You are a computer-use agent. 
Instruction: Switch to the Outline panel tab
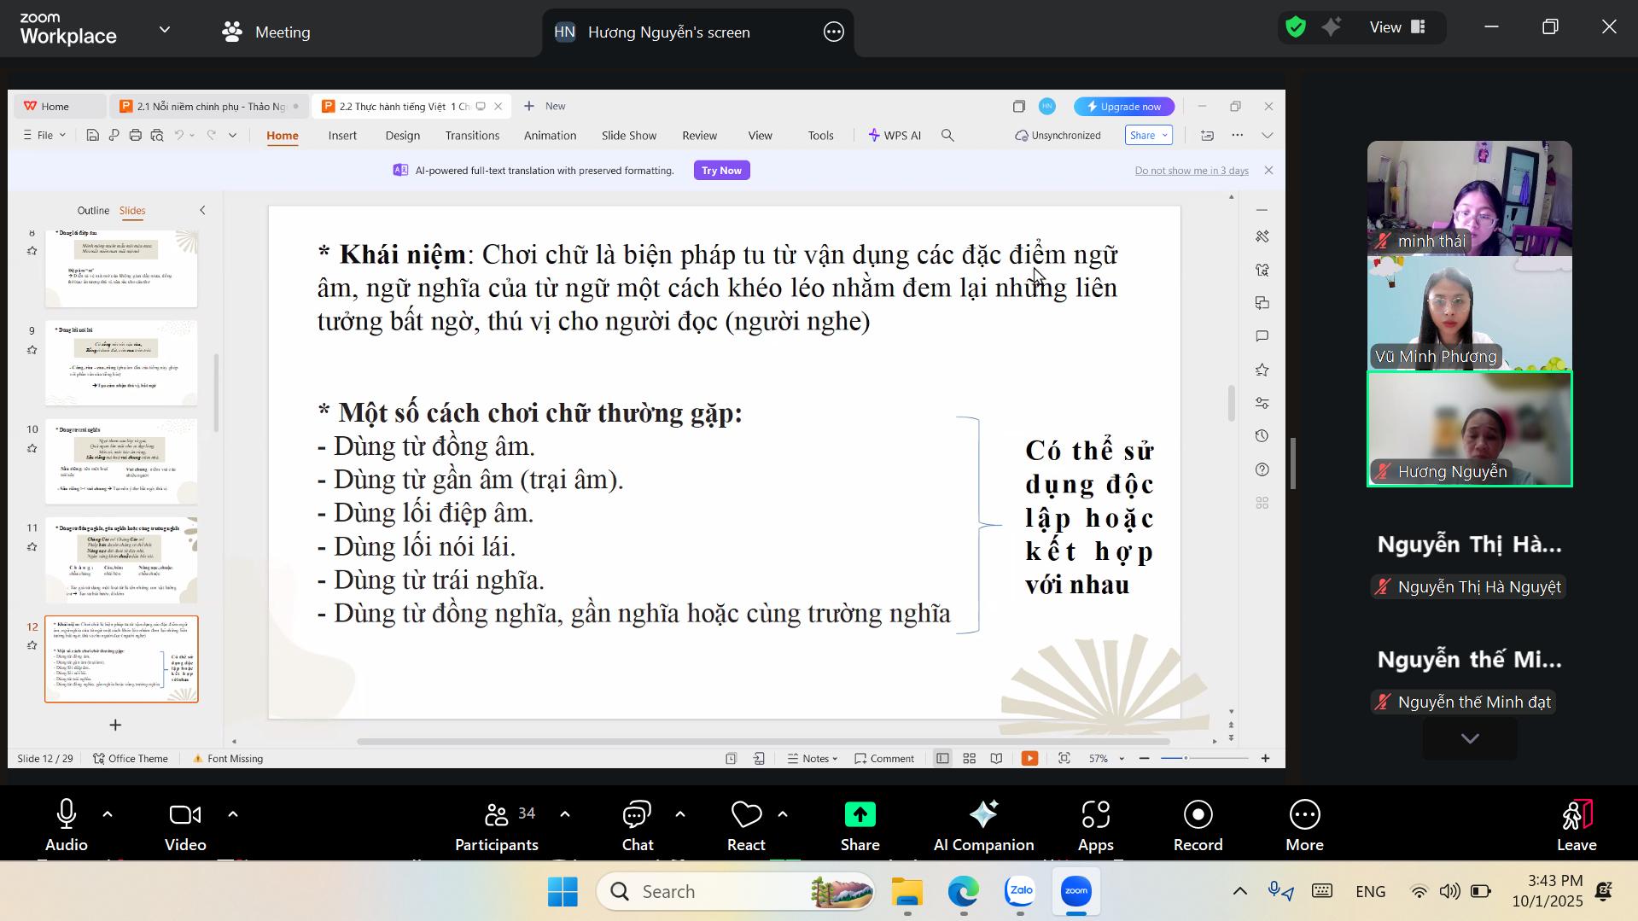coord(93,210)
